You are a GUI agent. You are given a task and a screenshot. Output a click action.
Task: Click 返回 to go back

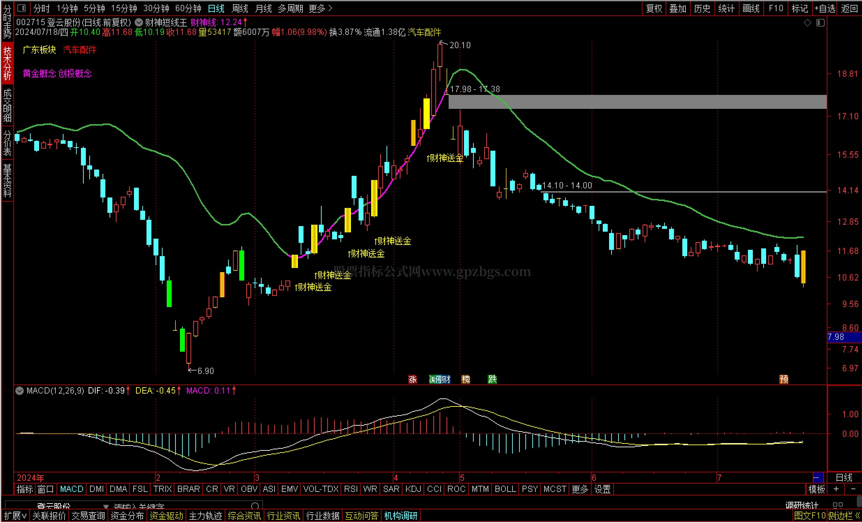(x=849, y=8)
